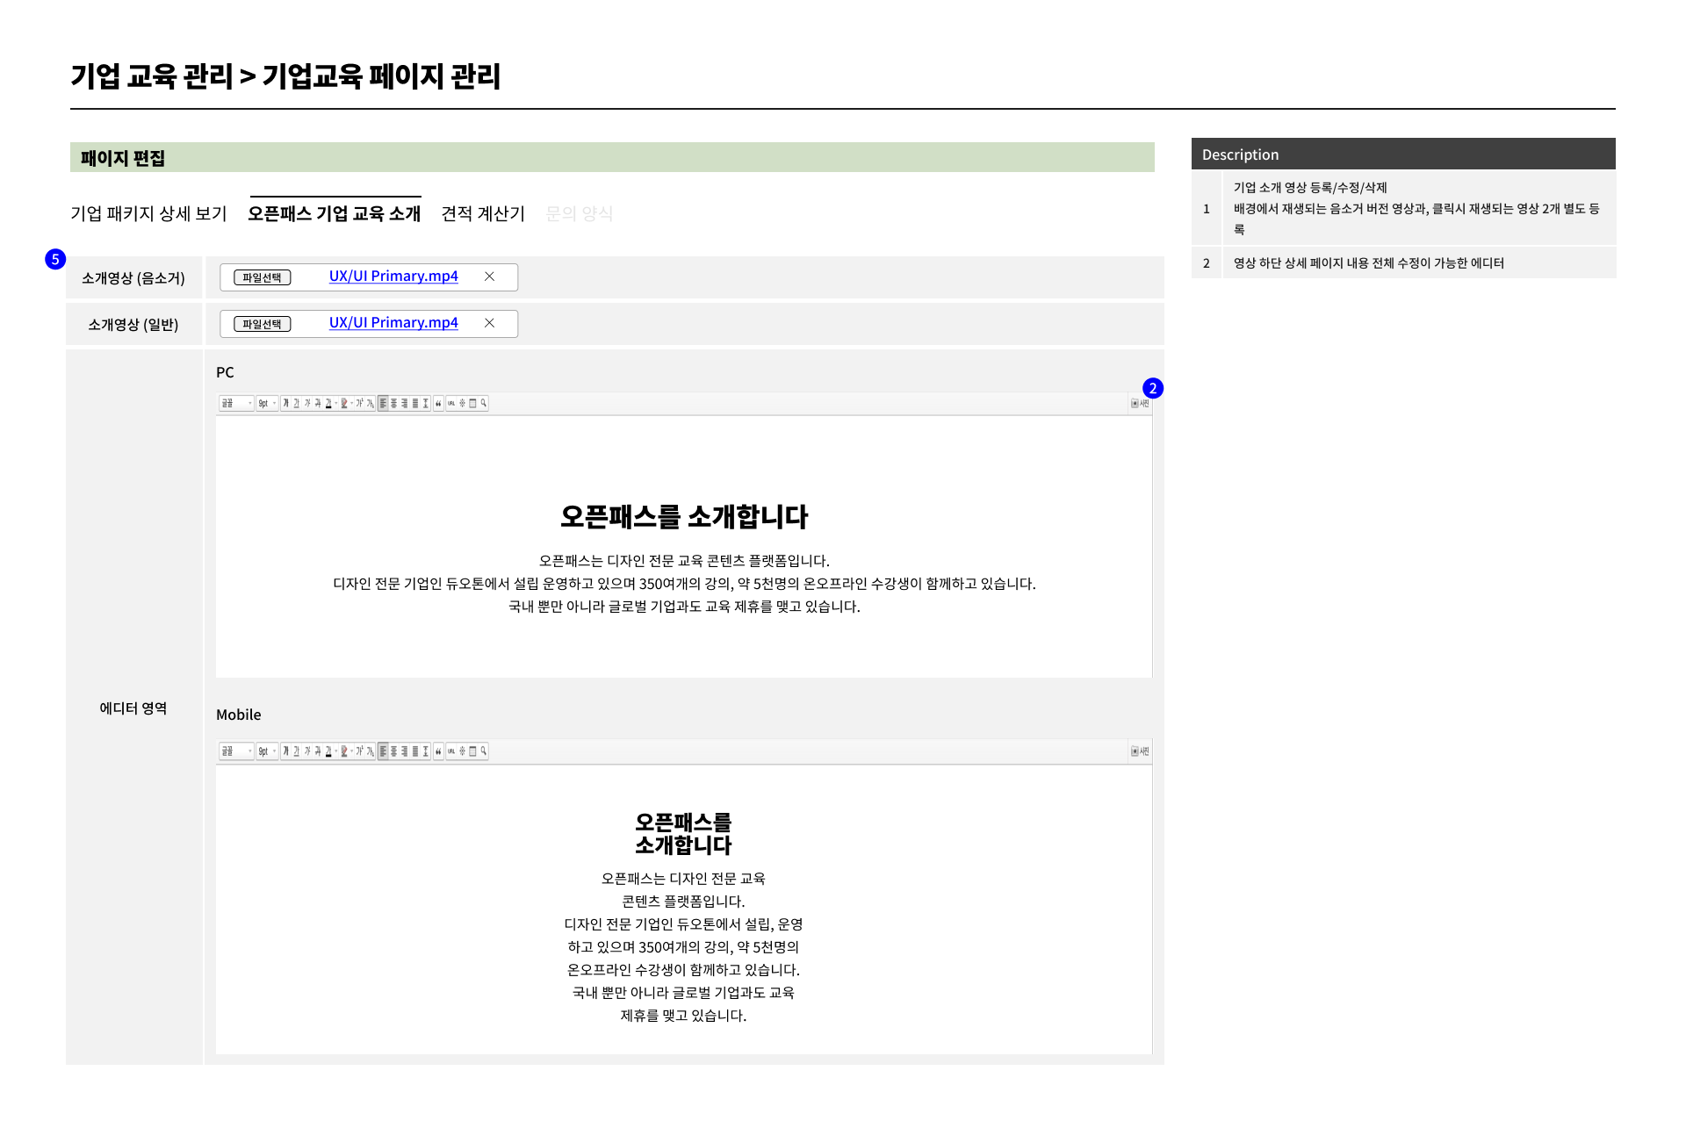1686x1121 pixels.
Task: Switch to 기업 패키지 상세 보기 tab
Action: click(x=148, y=213)
